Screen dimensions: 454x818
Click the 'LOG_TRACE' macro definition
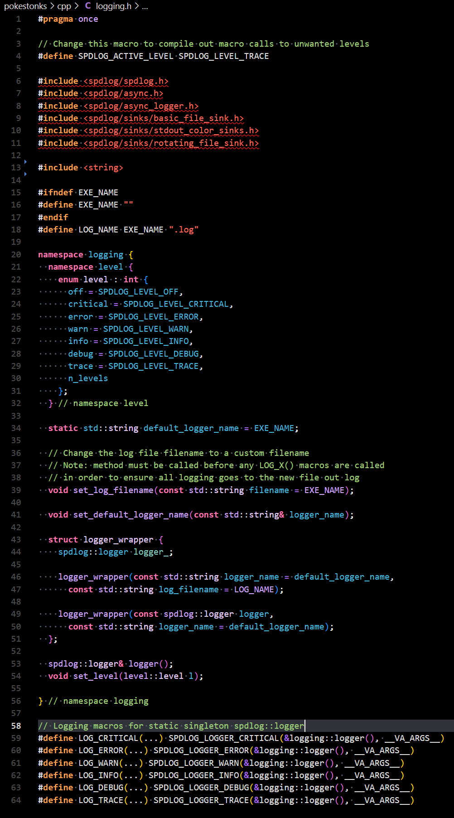pyautogui.click(x=101, y=800)
